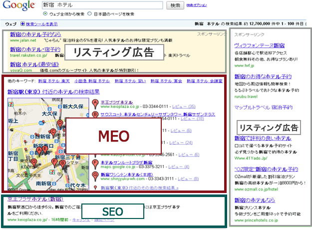The image size is (312, 230).
Task: Open the ホテルサンルートプラザ新宿 listing link
Action: (x=126, y=162)
